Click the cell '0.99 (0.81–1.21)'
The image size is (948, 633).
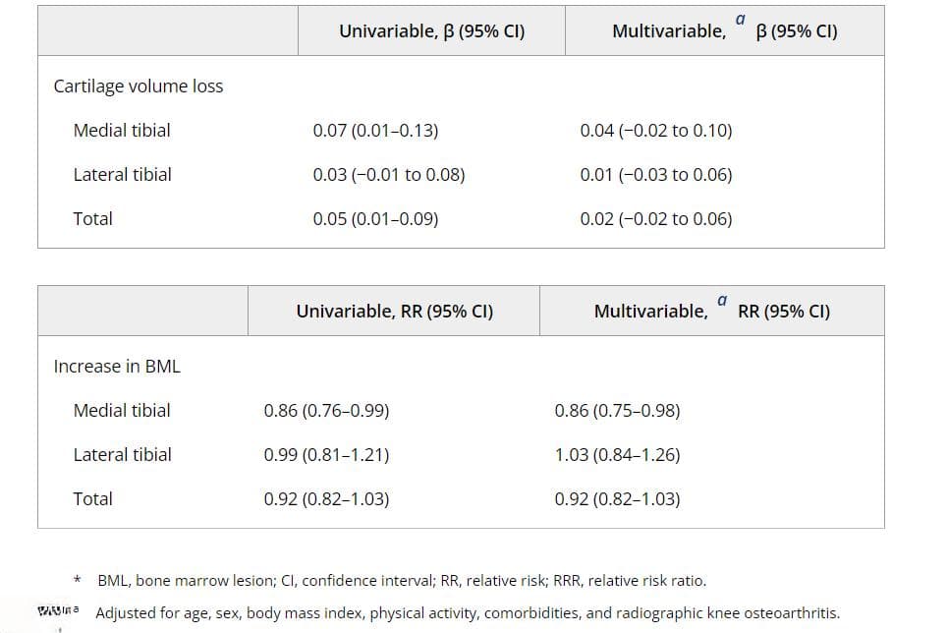pos(326,455)
